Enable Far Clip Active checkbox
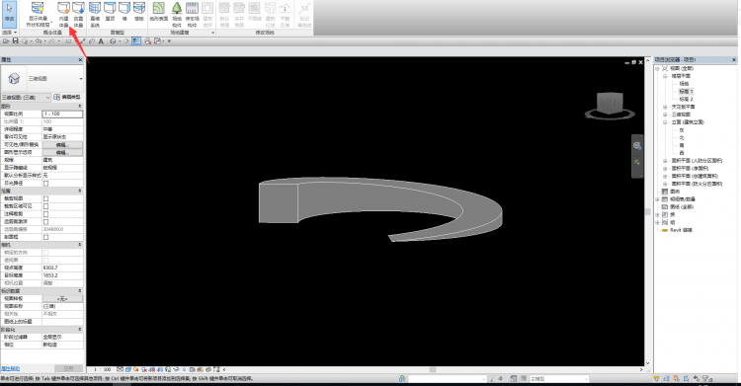741x386 pixels. point(45,221)
